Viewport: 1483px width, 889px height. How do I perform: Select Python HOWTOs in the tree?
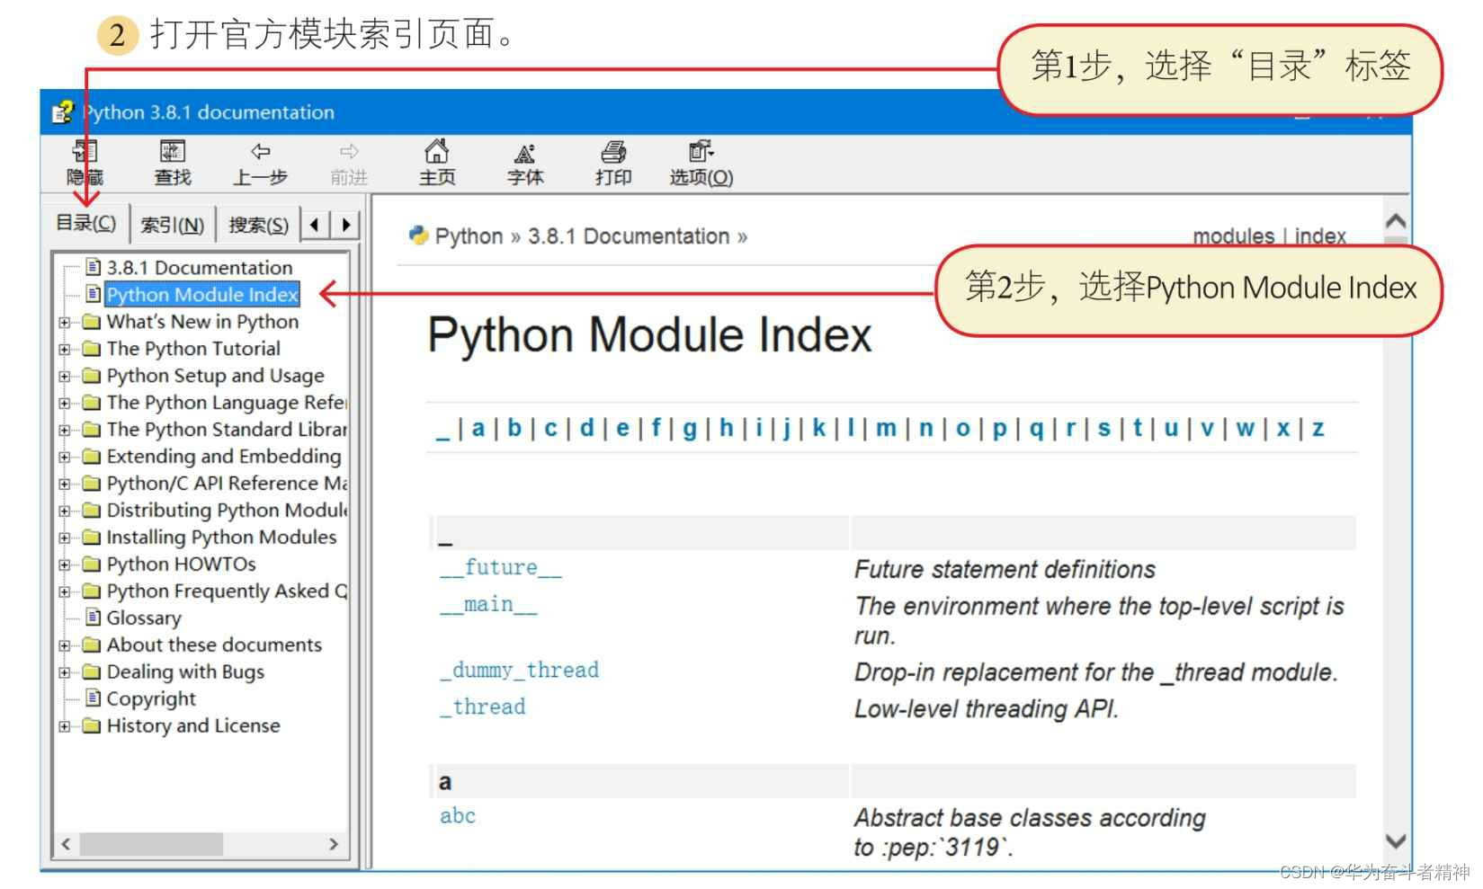181,564
